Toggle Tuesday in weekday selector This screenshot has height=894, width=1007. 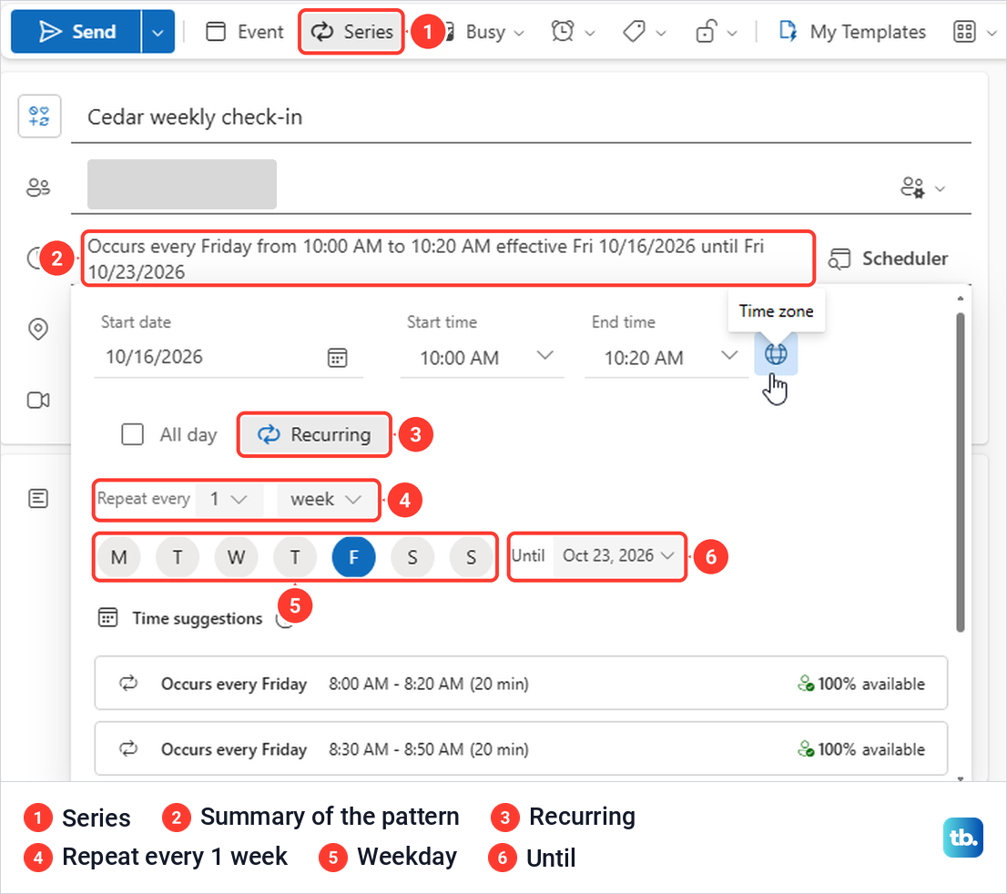pyautogui.click(x=178, y=557)
